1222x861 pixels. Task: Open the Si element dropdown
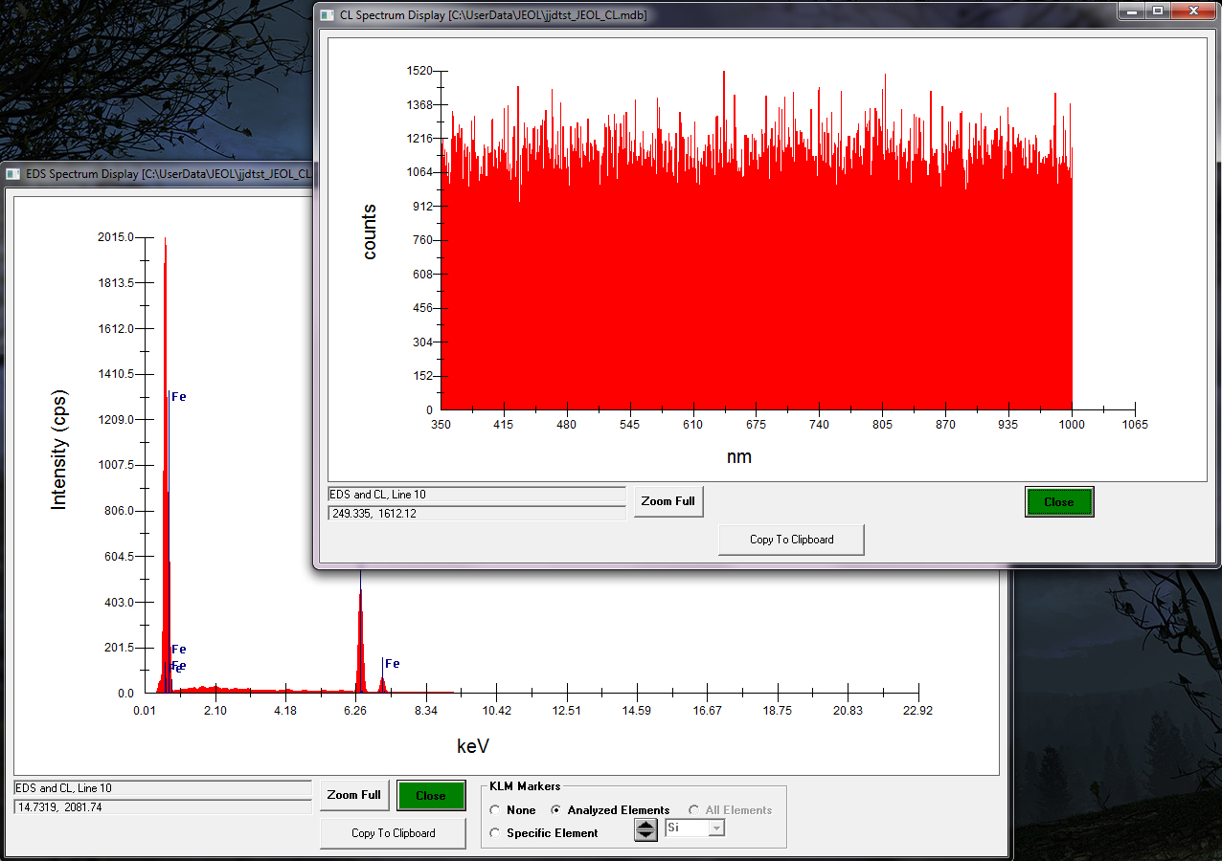click(715, 828)
